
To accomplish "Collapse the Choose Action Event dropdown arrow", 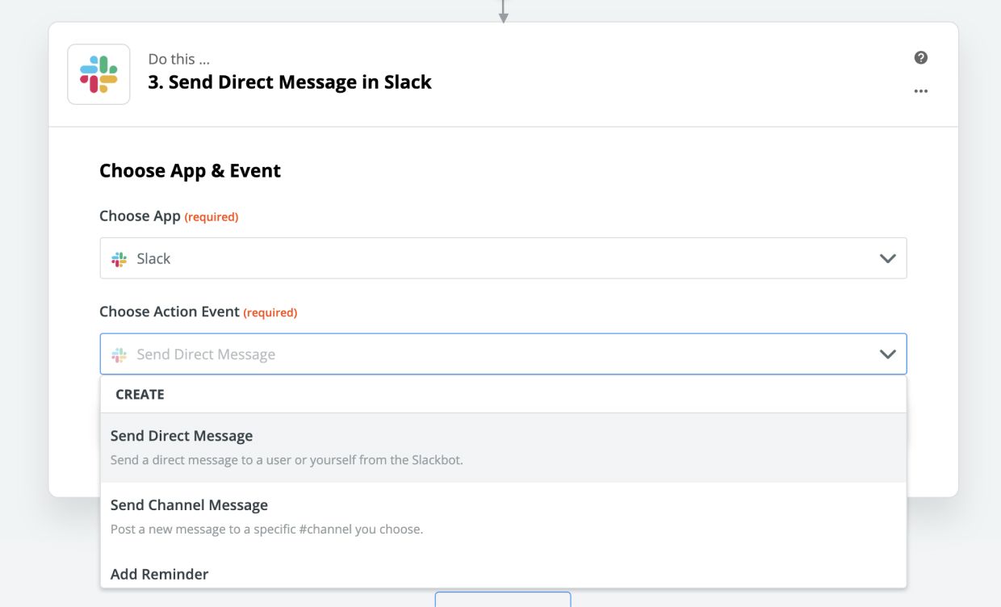I will click(x=887, y=354).
